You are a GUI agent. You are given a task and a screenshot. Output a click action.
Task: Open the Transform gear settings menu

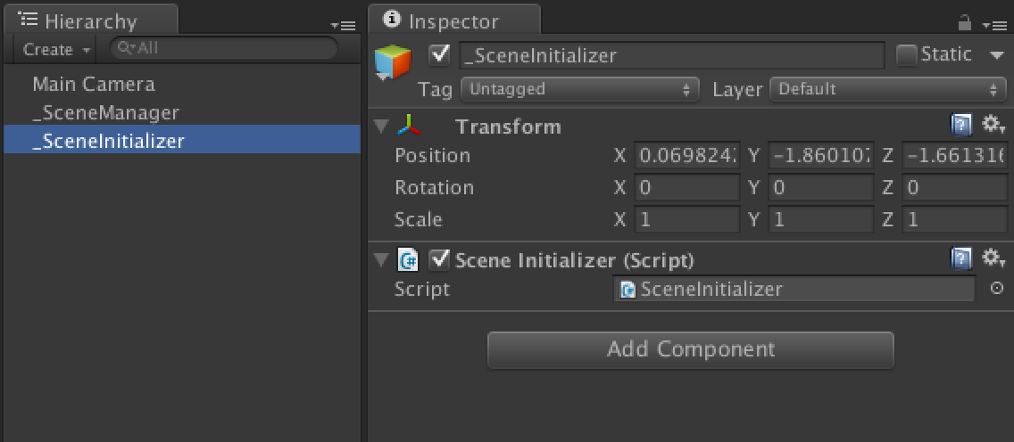click(993, 124)
